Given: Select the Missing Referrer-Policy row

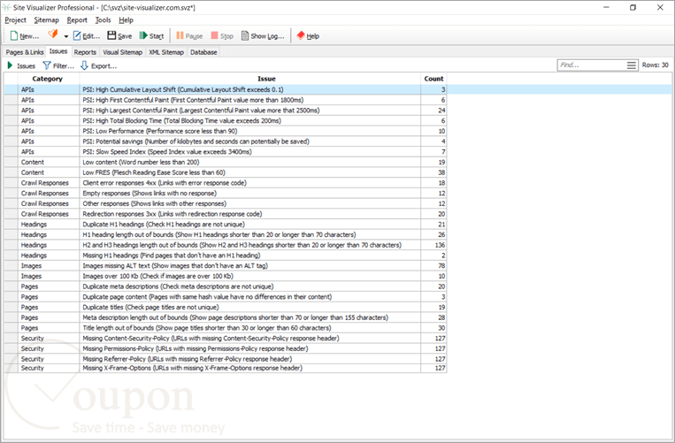Looking at the screenshot, I should coord(226,359).
